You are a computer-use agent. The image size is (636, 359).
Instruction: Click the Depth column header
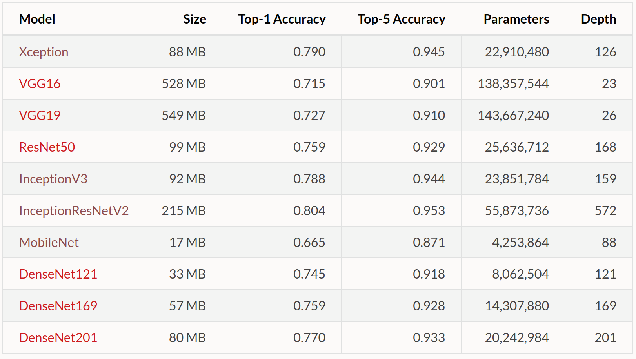pos(598,19)
